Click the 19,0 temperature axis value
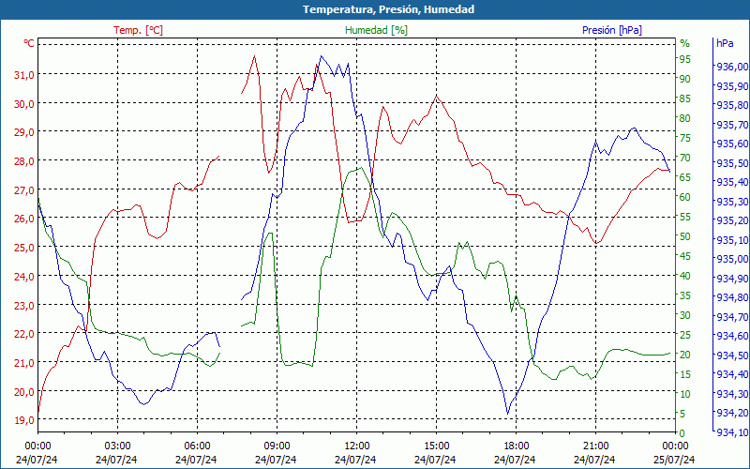The width and height of the screenshot is (750, 469). (x=24, y=420)
